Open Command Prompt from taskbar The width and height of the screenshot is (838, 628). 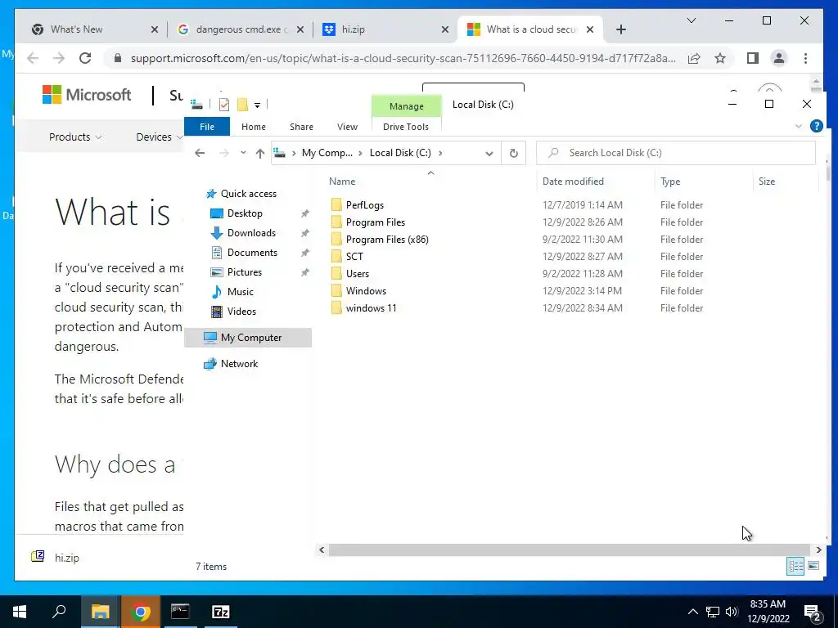click(x=180, y=612)
